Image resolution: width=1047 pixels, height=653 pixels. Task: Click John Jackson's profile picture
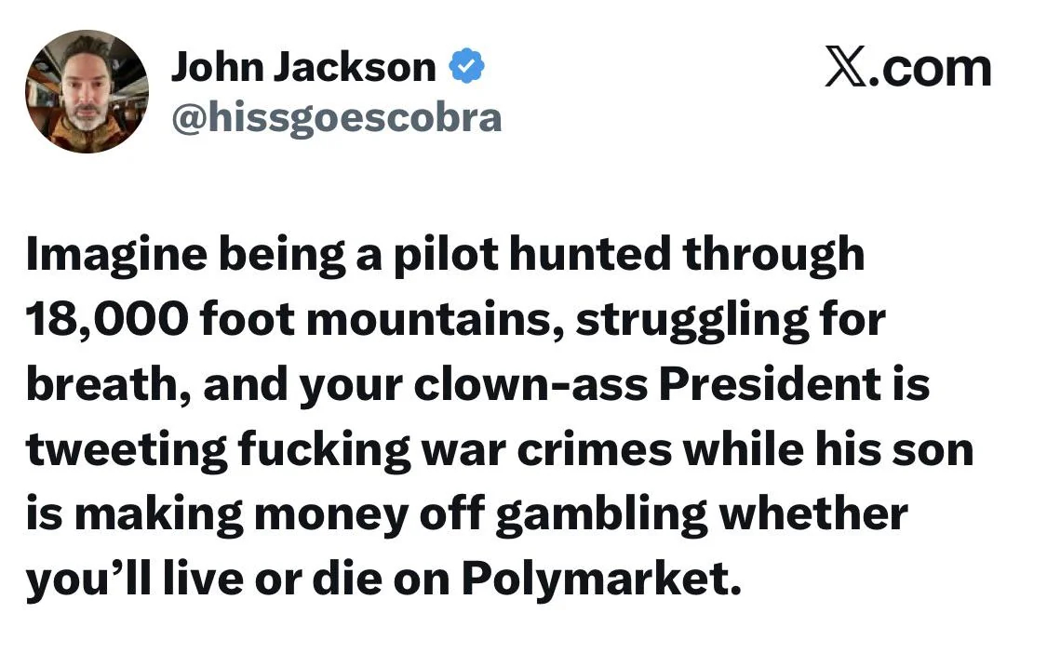[86, 91]
